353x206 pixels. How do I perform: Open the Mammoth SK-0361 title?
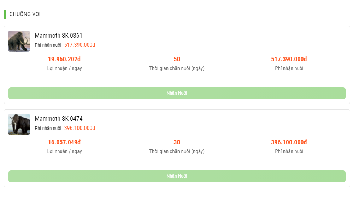[x=58, y=36]
